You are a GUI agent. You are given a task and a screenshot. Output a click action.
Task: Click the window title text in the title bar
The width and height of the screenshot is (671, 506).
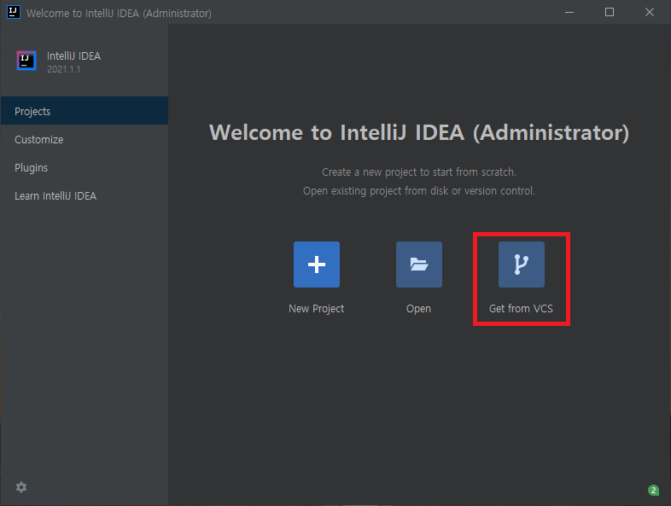pos(119,14)
